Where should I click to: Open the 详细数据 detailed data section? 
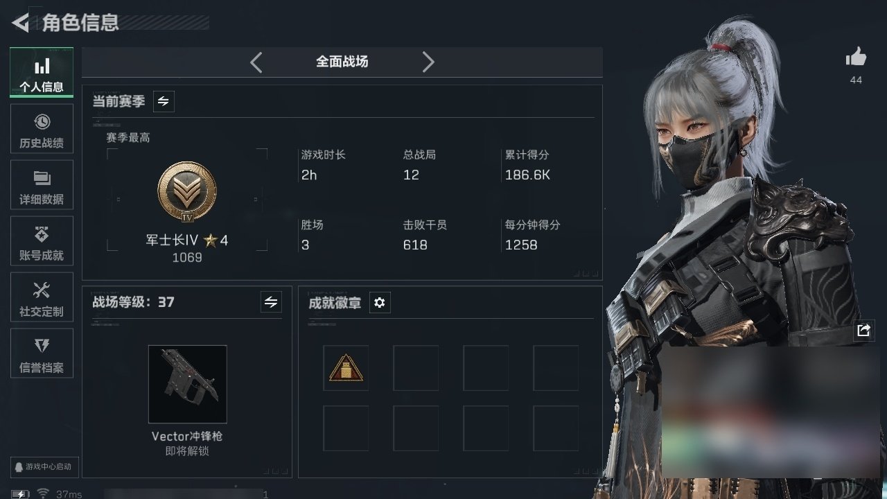[x=42, y=186]
